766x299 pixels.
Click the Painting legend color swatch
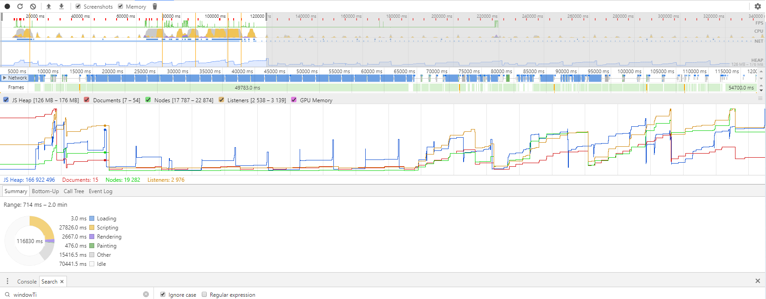tap(92, 246)
